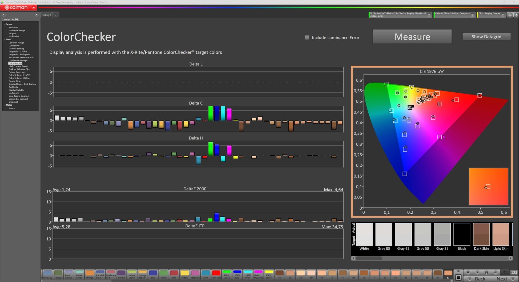Click the refresh icon in the bottom bar

click(x=505, y=272)
